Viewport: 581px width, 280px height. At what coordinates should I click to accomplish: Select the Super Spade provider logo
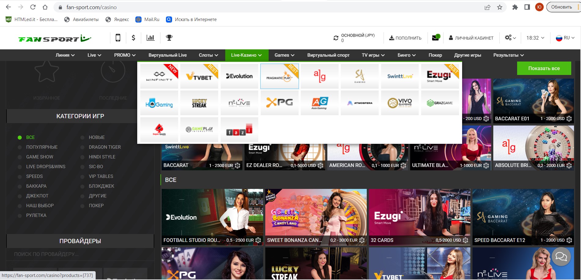(159, 129)
